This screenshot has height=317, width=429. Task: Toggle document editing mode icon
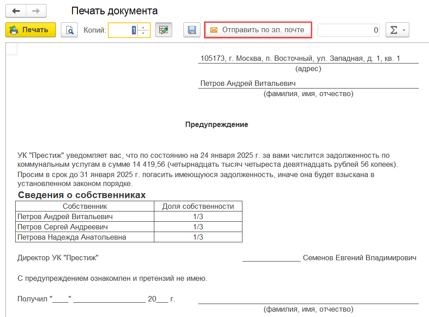click(x=164, y=30)
